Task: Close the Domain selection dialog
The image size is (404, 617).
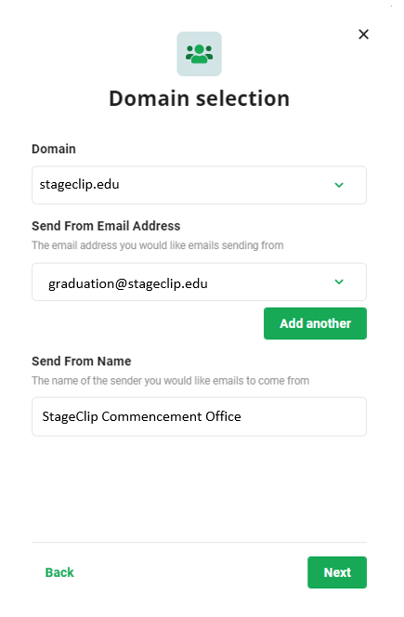Action: point(363,34)
